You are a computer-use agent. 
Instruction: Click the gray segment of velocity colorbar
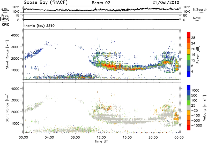tap(189, 108)
